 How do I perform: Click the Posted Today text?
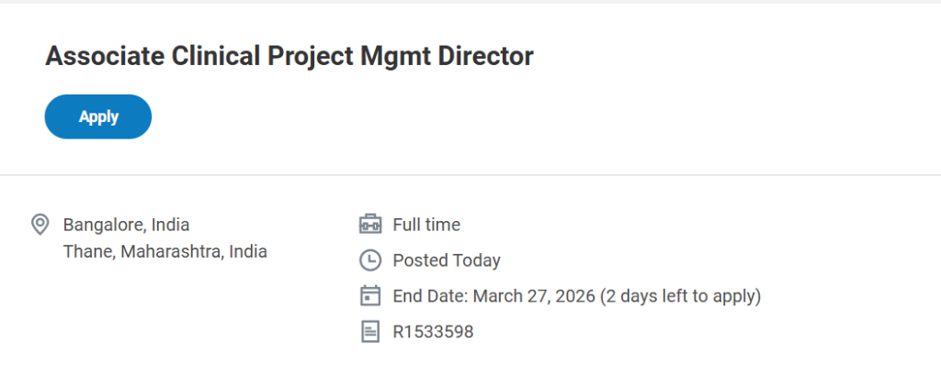(447, 260)
